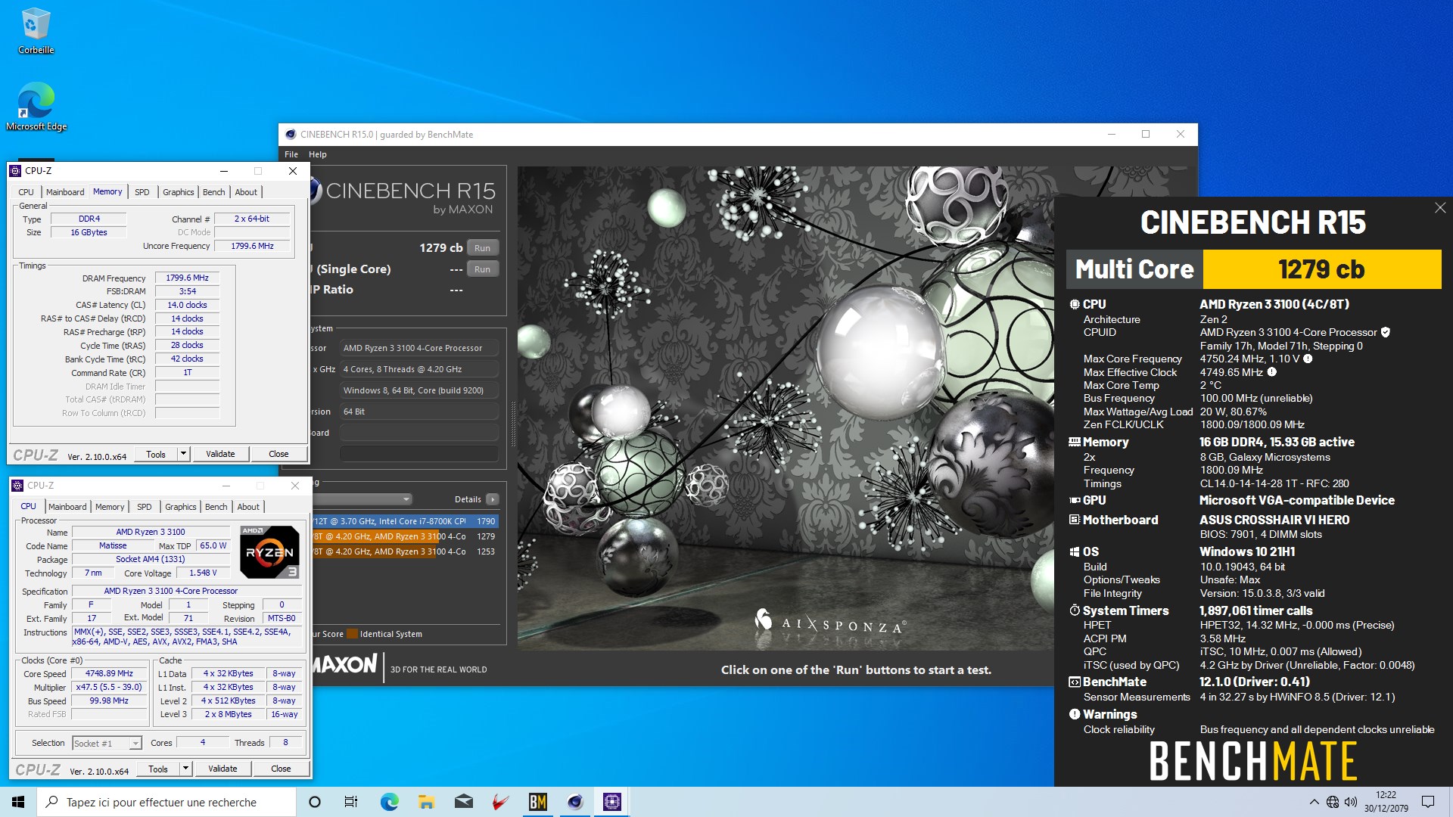Switch to Memory tab in bottom CPU-Z window
Viewport: 1453px width, 817px height.
click(x=110, y=507)
